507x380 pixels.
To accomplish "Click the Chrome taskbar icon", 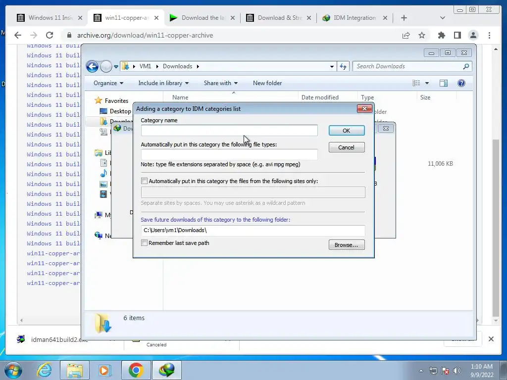I will pos(136,370).
